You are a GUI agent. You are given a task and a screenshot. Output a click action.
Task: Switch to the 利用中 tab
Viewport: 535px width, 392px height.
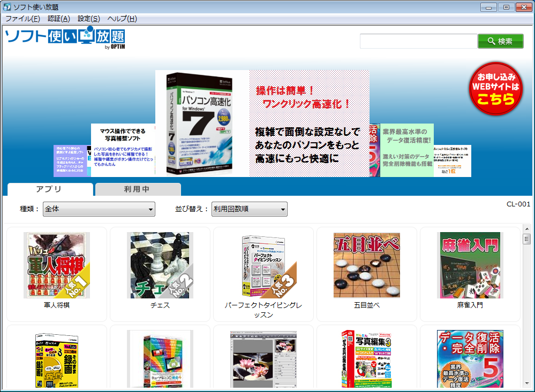(138, 189)
